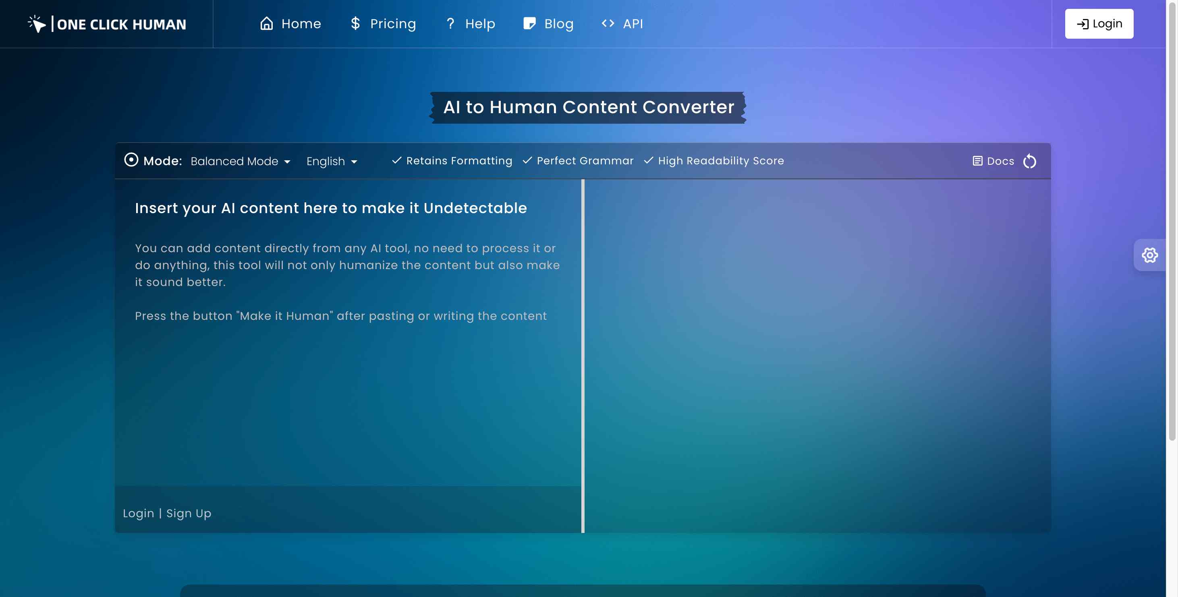The height and width of the screenshot is (597, 1178).
Task: Click the circular reset arrow icon
Action: coord(1029,161)
